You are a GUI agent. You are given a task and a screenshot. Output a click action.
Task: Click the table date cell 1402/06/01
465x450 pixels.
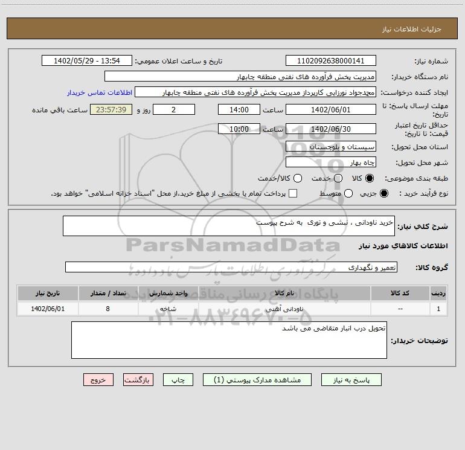tap(48, 309)
